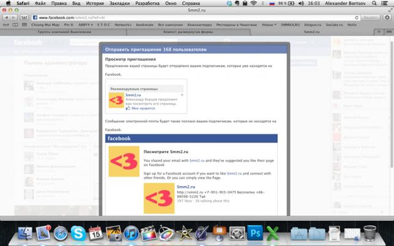Open user menu Alexander Bortsov in menu bar
394x246 pixels.
tap(345, 3)
